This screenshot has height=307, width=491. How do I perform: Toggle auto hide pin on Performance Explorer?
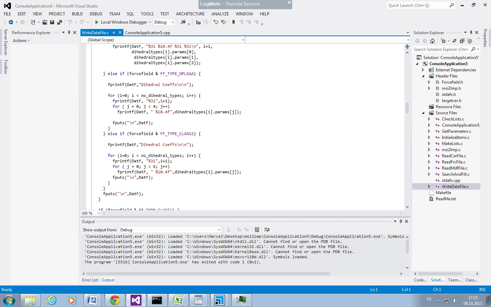[69, 32]
